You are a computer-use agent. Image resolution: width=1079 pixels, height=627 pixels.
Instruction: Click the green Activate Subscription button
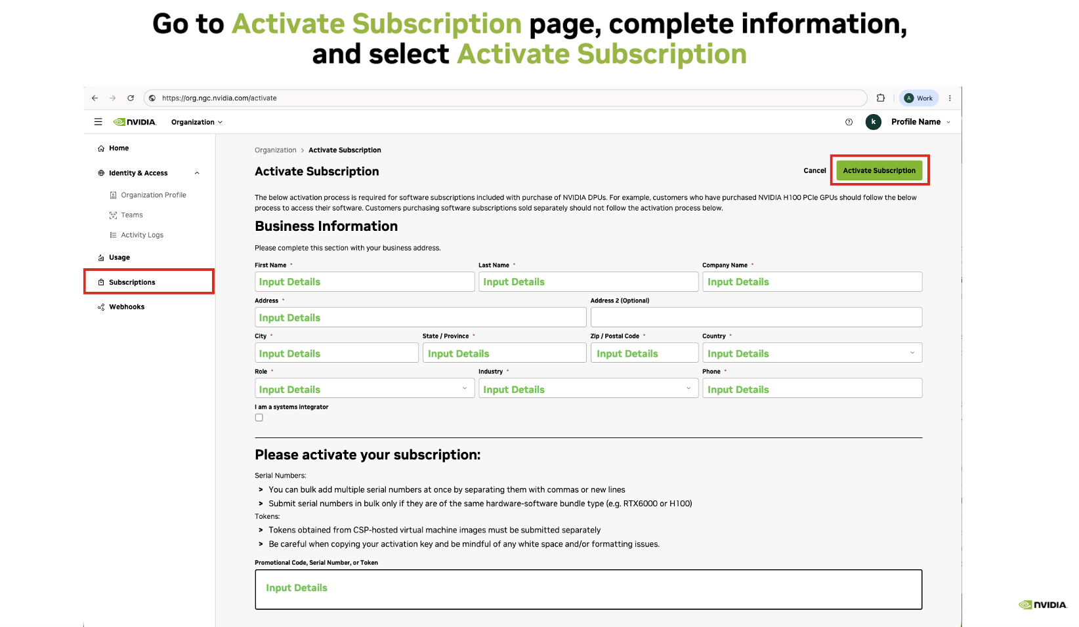point(879,171)
